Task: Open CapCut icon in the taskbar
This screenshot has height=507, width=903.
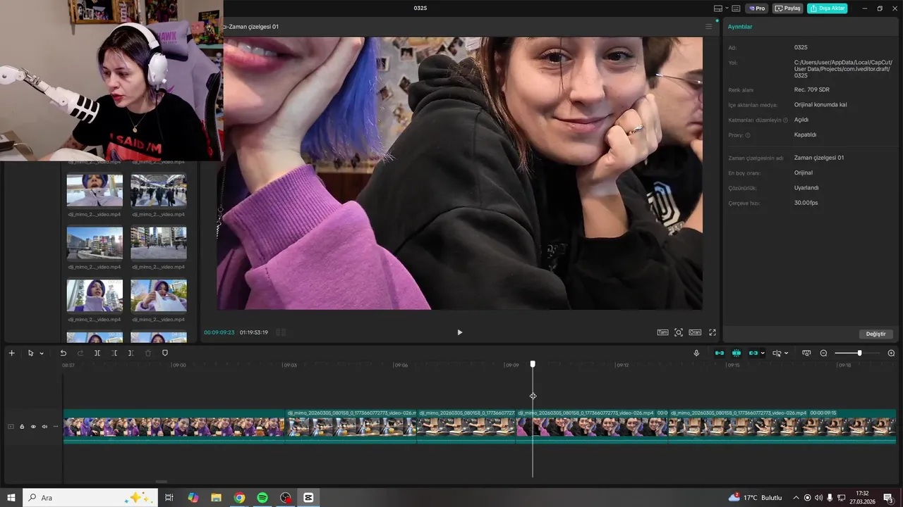Action: click(308, 498)
